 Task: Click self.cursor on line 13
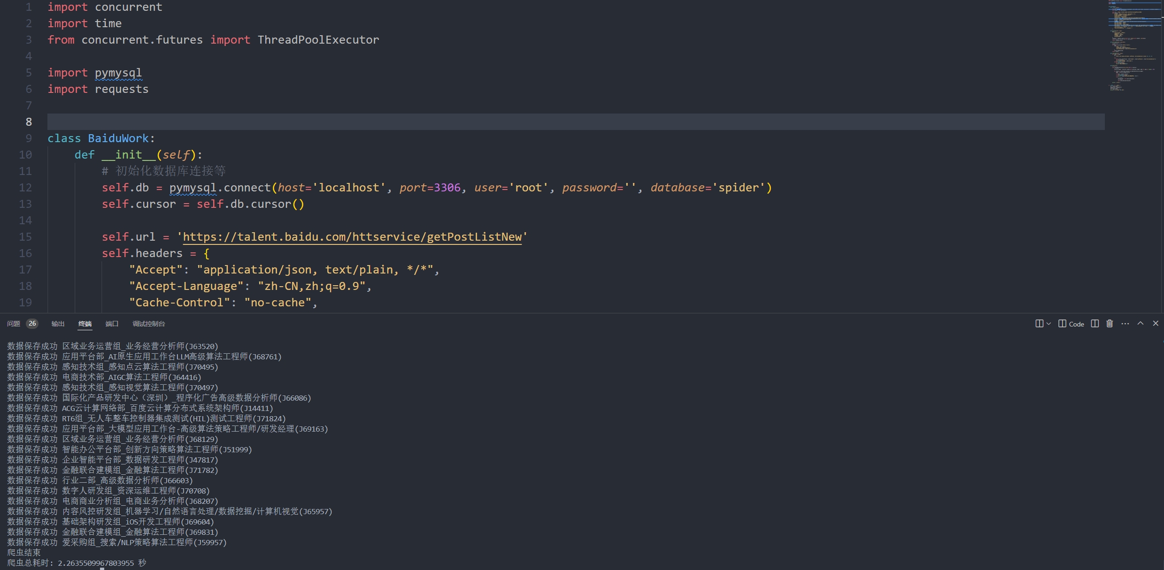pos(139,204)
